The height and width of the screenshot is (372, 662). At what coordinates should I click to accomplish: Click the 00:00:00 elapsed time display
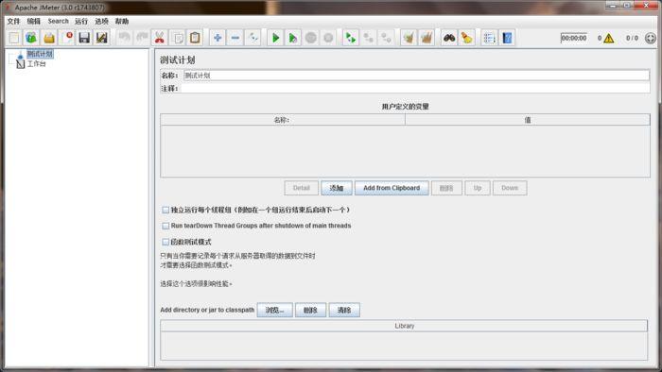click(574, 38)
